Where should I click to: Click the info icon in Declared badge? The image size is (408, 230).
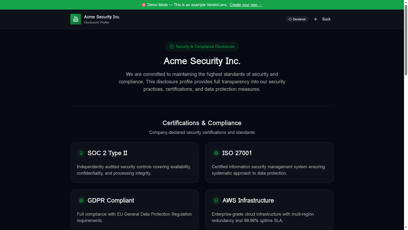point(290,19)
